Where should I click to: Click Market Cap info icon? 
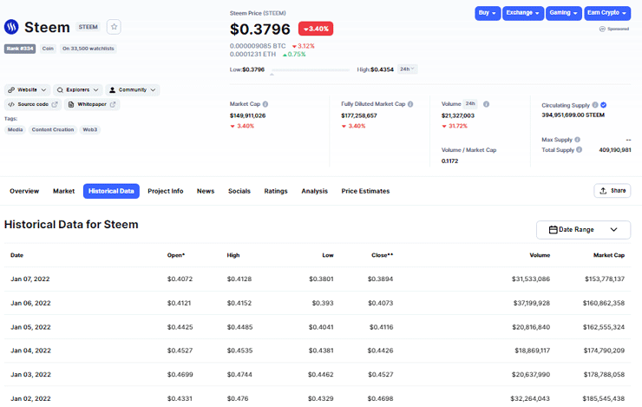tap(265, 104)
